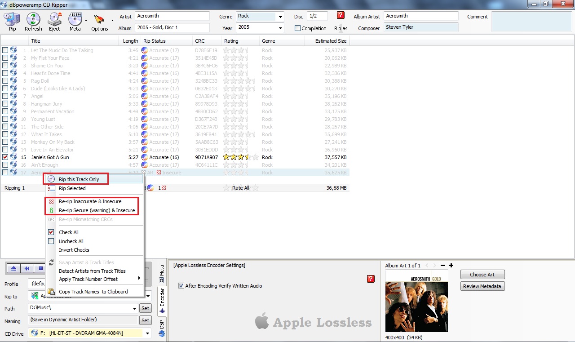Switch to the DSP tab

click(x=162, y=328)
